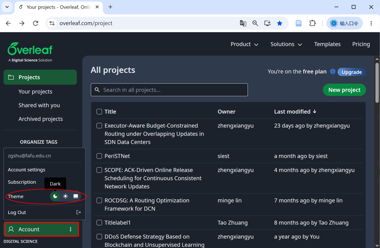Open site information icon in address bar
380x248 pixels.
pyautogui.click(x=52, y=23)
